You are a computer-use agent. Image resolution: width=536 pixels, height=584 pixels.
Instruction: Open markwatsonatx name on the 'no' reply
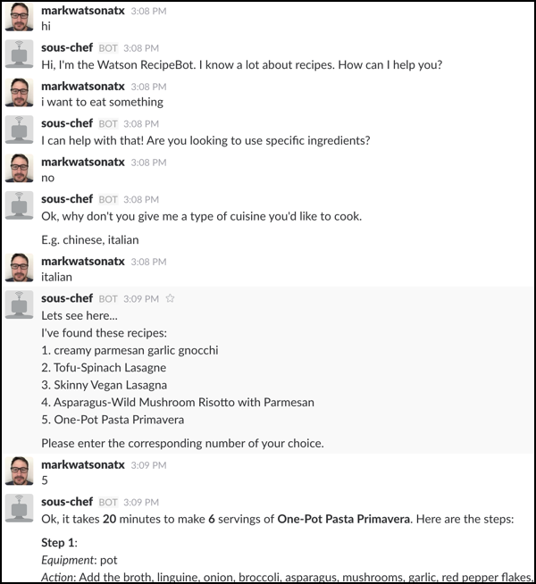pos(83,162)
